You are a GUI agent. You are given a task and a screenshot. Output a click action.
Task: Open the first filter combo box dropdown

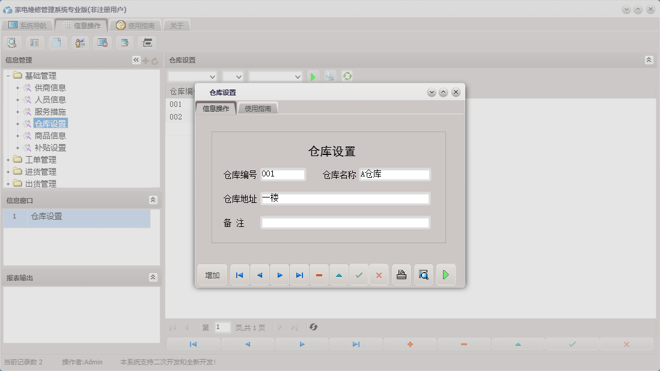(x=212, y=76)
